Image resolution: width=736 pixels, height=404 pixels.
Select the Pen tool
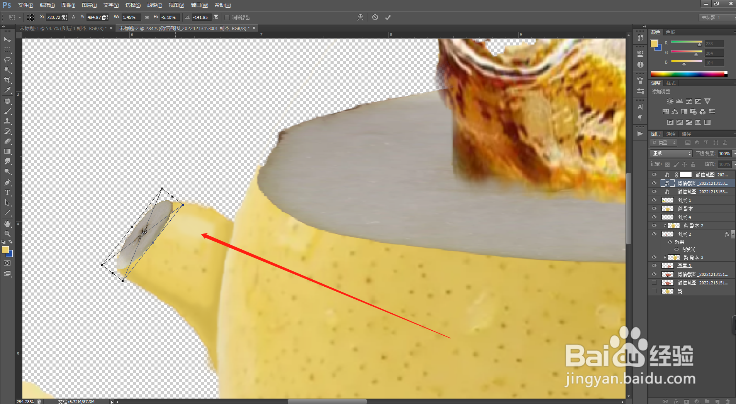(x=7, y=182)
